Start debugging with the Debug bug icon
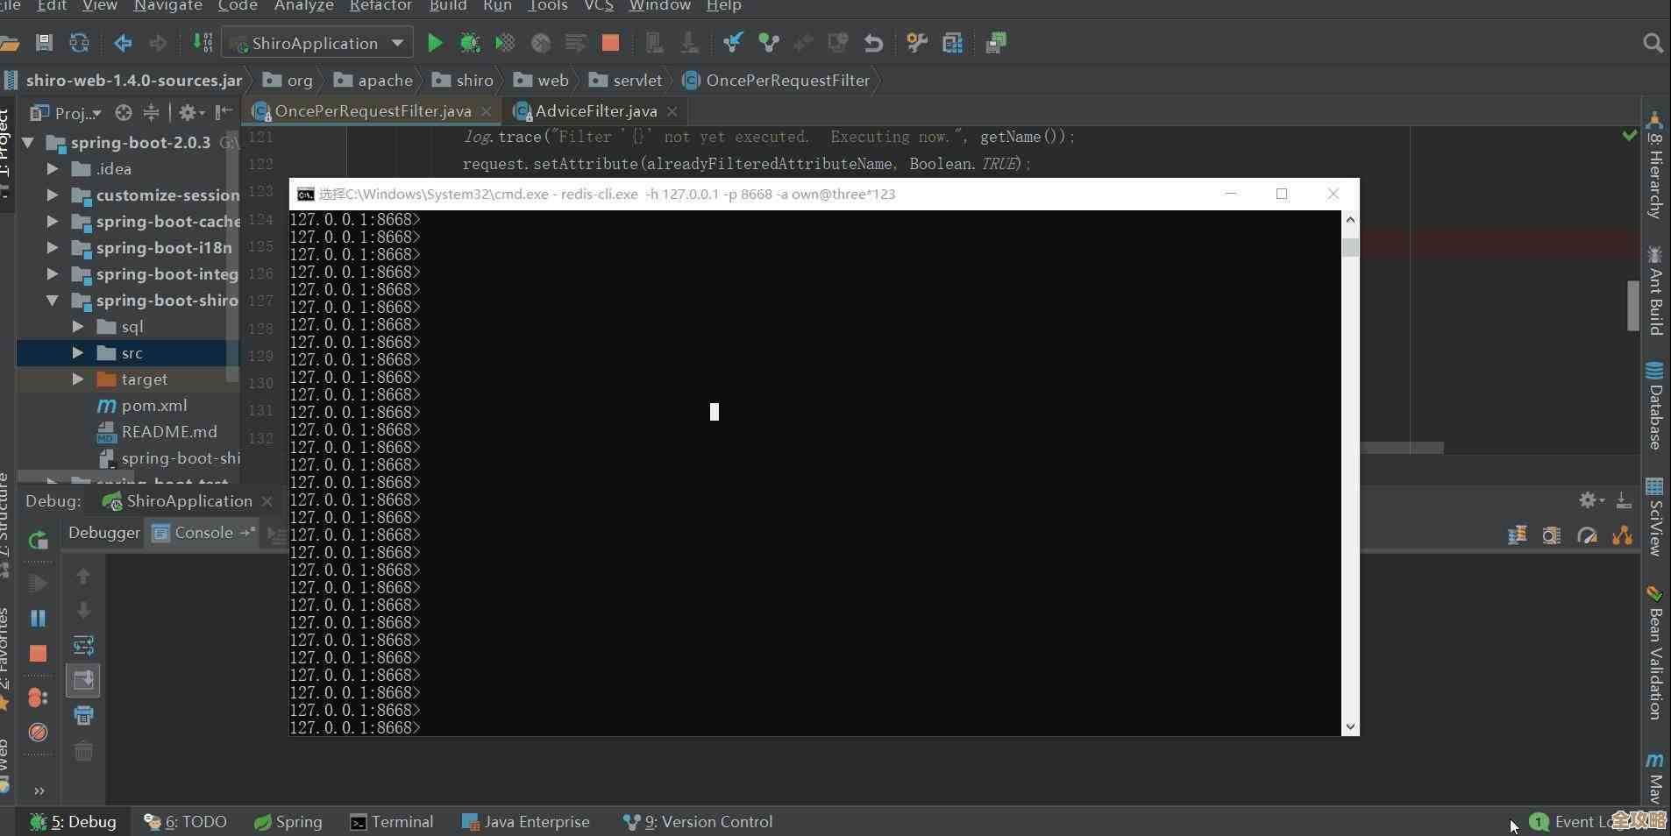 point(470,43)
